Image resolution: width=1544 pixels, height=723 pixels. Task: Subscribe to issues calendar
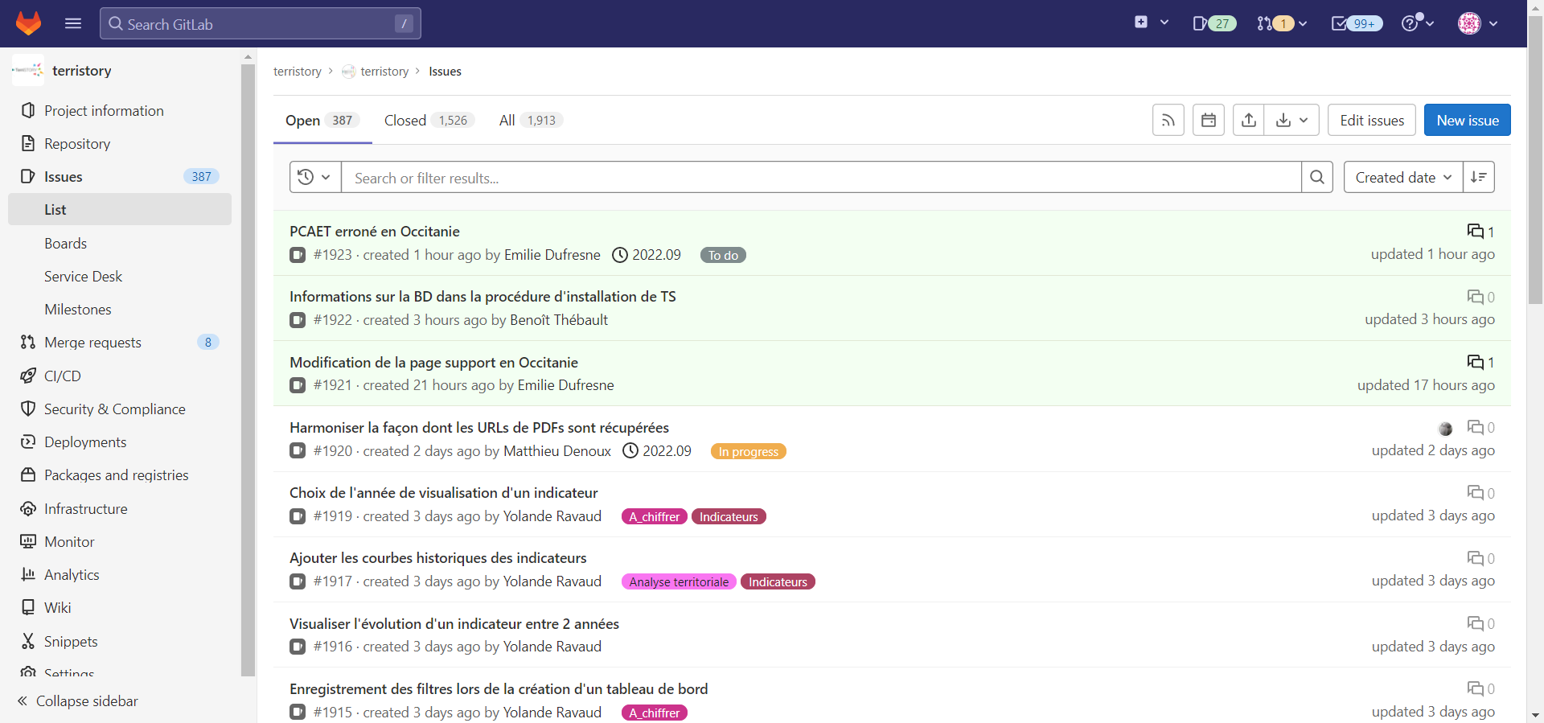[x=1209, y=120]
